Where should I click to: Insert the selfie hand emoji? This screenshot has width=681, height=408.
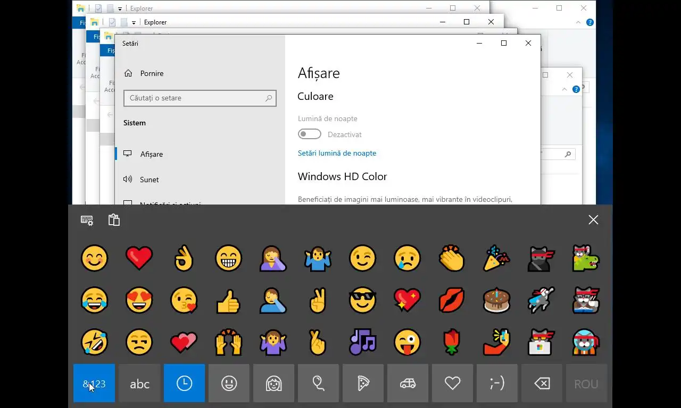(x=496, y=342)
